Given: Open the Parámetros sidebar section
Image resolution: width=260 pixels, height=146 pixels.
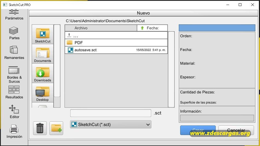Looking at the screenshot, I should point(14,15).
